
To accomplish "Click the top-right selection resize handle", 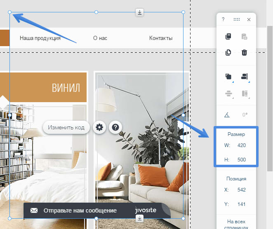I will 183,12.
